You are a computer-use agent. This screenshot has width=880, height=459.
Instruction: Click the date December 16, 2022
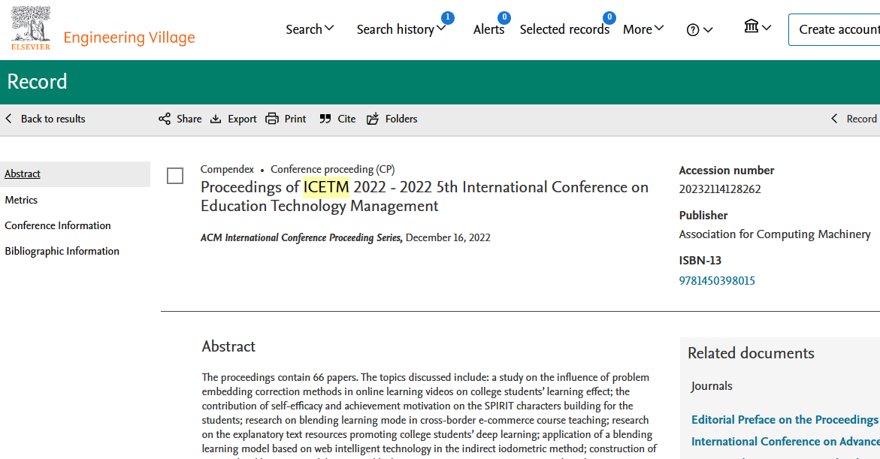pos(448,238)
